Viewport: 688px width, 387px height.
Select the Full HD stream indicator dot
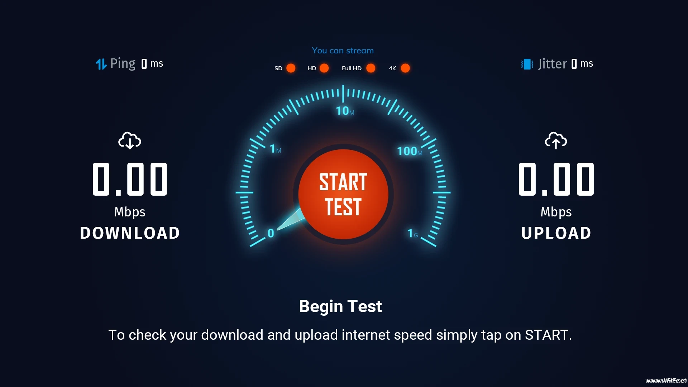click(371, 68)
